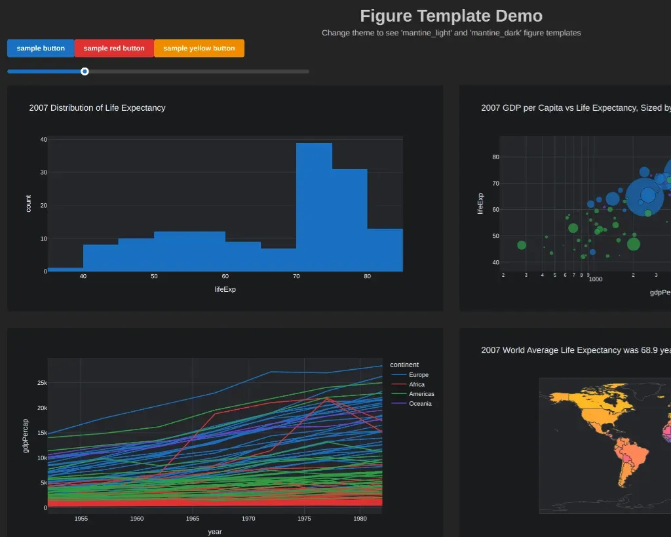Click the sample yellow button
This screenshot has height=537, width=671.
coord(199,49)
